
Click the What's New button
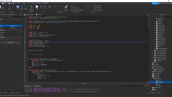155,4
